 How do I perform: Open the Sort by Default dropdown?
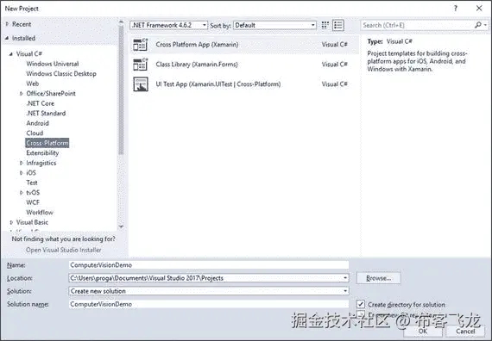(274, 25)
